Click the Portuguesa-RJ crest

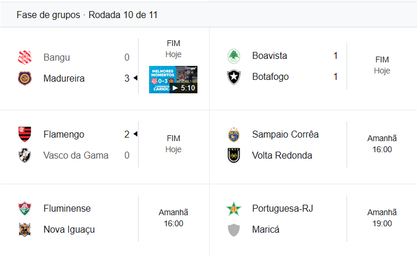(x=234, y=208)
